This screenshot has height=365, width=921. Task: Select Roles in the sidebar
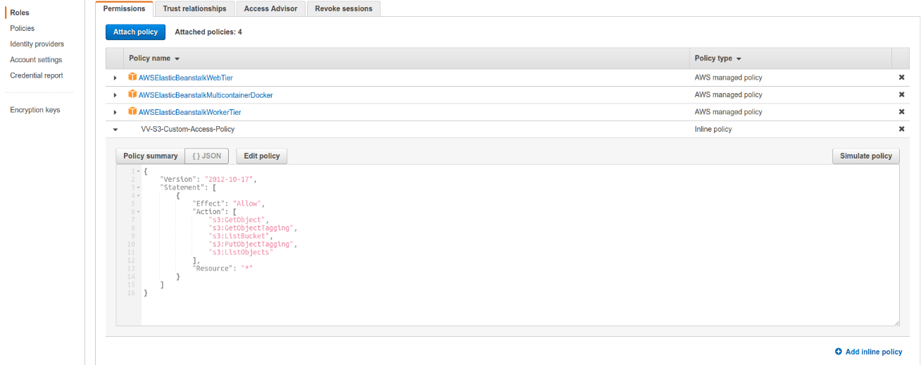[x=20, y=13]
